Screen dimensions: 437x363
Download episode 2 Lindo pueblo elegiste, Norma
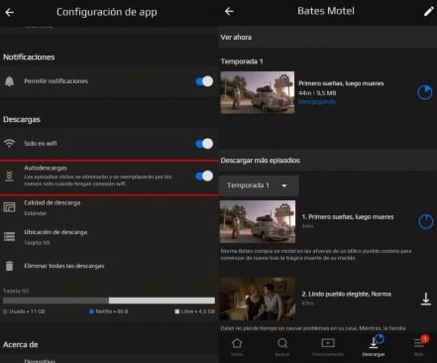click(425, 299)
